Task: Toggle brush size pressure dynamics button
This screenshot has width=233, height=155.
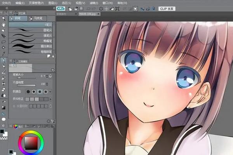Action: point(50,76)
